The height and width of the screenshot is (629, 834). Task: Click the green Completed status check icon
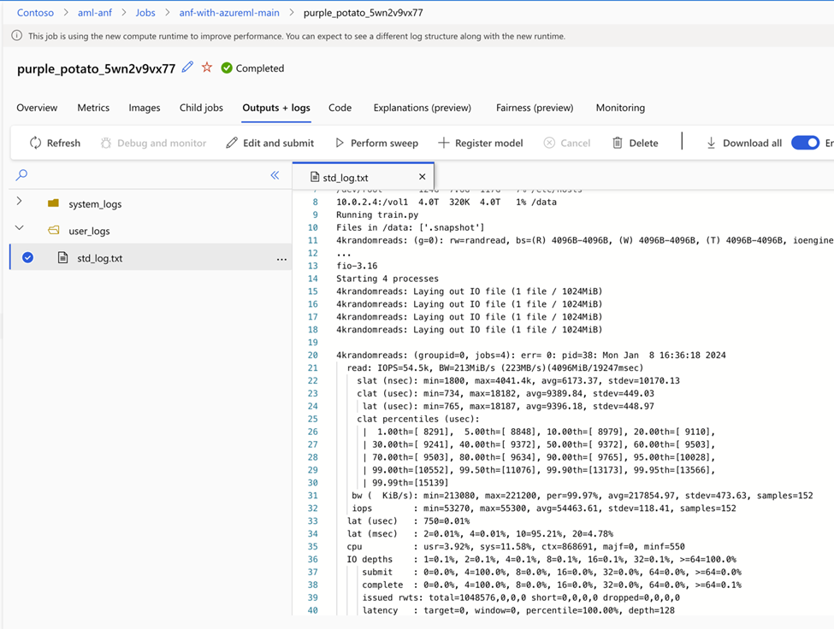(227, 68)
